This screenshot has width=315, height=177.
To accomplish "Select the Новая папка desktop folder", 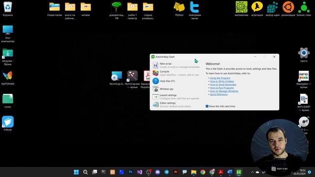I will click(x=55, y=9).
